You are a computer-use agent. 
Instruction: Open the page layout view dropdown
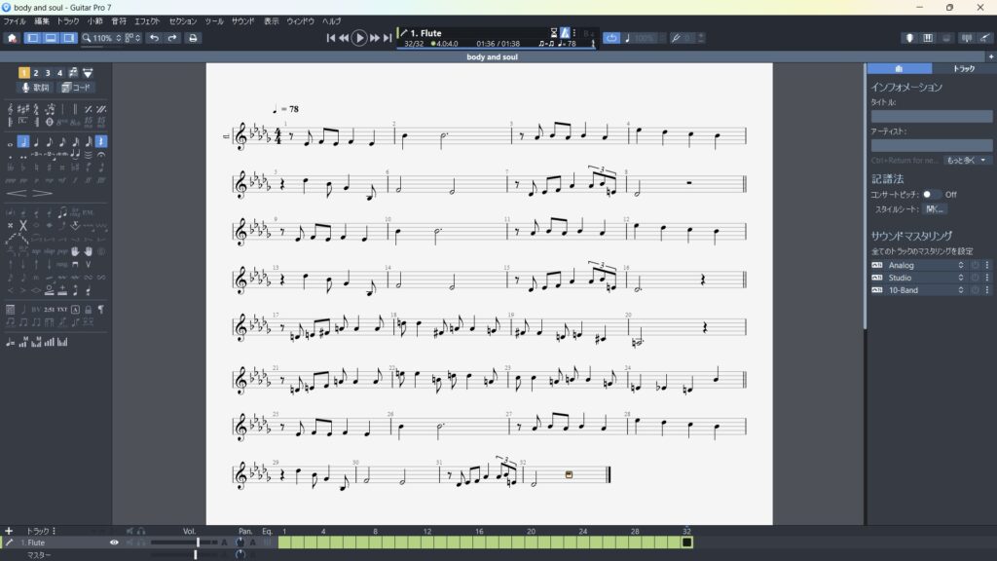pyautogui.click(x=132, y=38)
